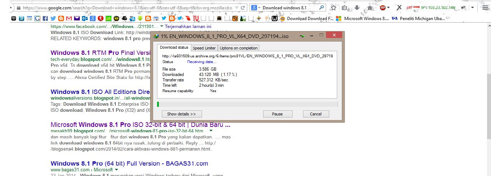The height and width of the screenshot is (176, 491).
Task: Open the Google 'G' bookmark icon
Action: [37, 18]
